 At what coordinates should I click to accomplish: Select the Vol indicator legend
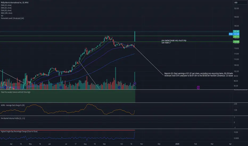[2, 16]
